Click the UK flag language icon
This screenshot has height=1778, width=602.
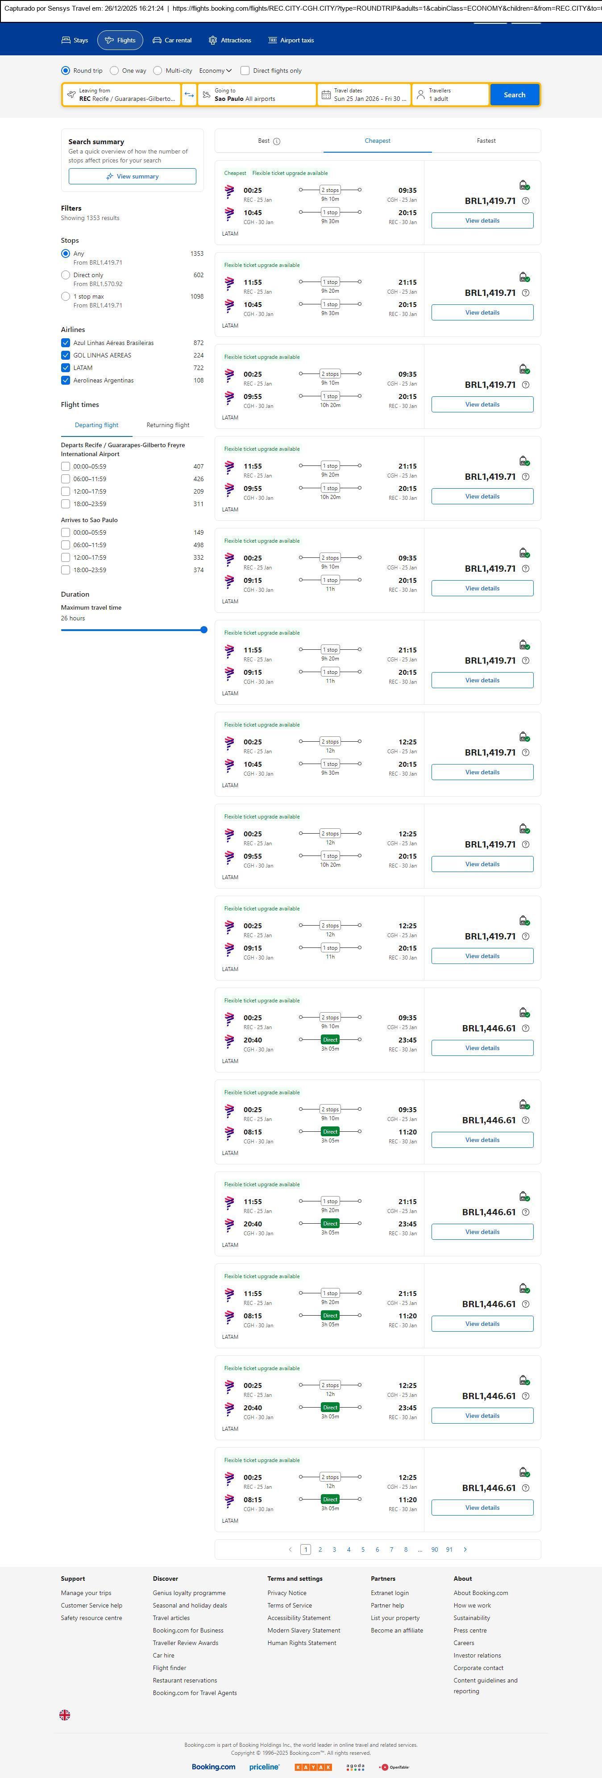[65, 1715]
